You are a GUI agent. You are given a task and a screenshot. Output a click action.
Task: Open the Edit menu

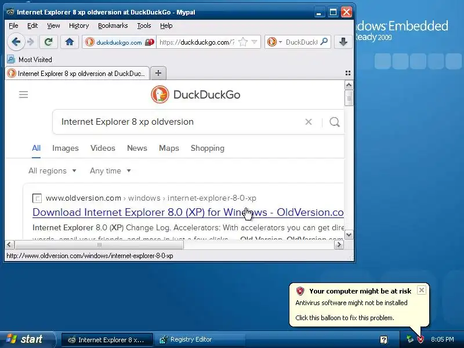point(32,26)
